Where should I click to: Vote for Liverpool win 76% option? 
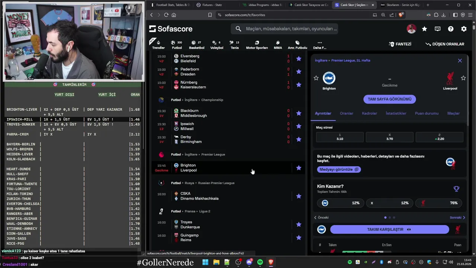(x=439, y=203)
